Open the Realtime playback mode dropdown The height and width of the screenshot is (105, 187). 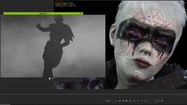coord(108,101)
